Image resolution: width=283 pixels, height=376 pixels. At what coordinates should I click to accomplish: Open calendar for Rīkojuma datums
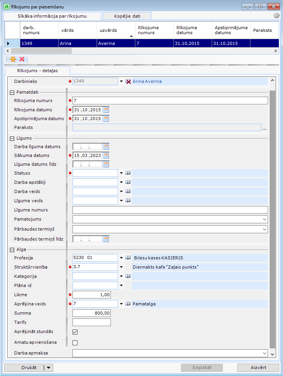click(106, 110)
